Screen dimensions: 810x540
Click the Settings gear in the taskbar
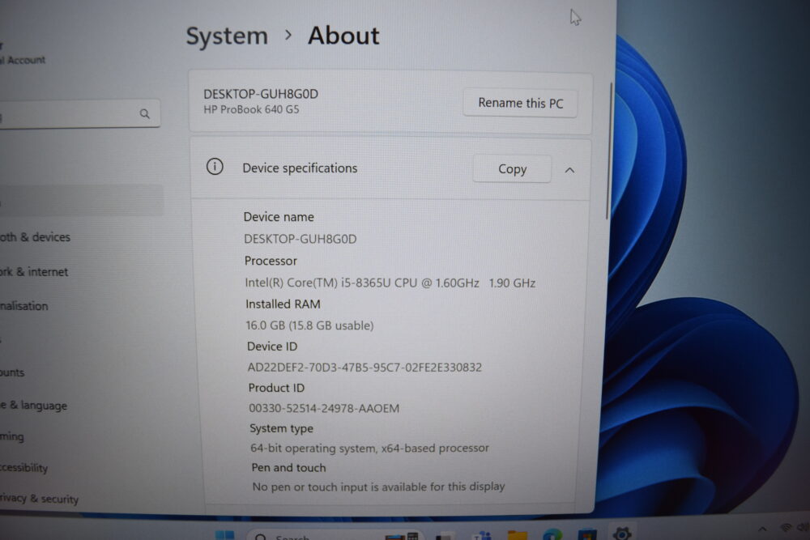pos(622,534)
